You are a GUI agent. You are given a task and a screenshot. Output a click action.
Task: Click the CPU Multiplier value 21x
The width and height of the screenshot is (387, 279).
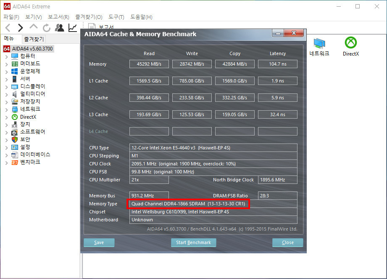[149, 180]
